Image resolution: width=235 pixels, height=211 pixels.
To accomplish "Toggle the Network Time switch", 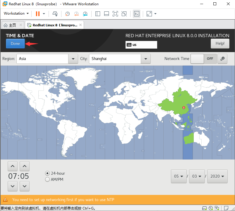I will (203, 59).
